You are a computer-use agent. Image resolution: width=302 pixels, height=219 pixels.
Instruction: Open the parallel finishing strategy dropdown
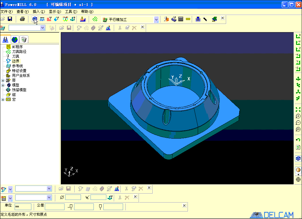coord(156,19)
